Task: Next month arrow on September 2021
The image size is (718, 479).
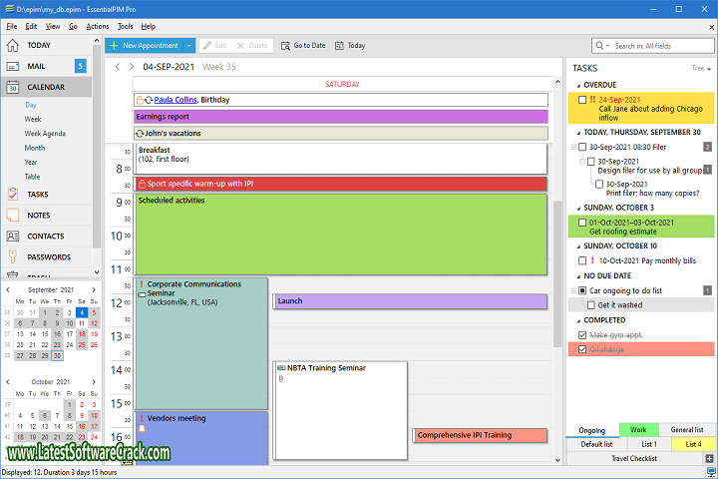Action: coord(94,289)
